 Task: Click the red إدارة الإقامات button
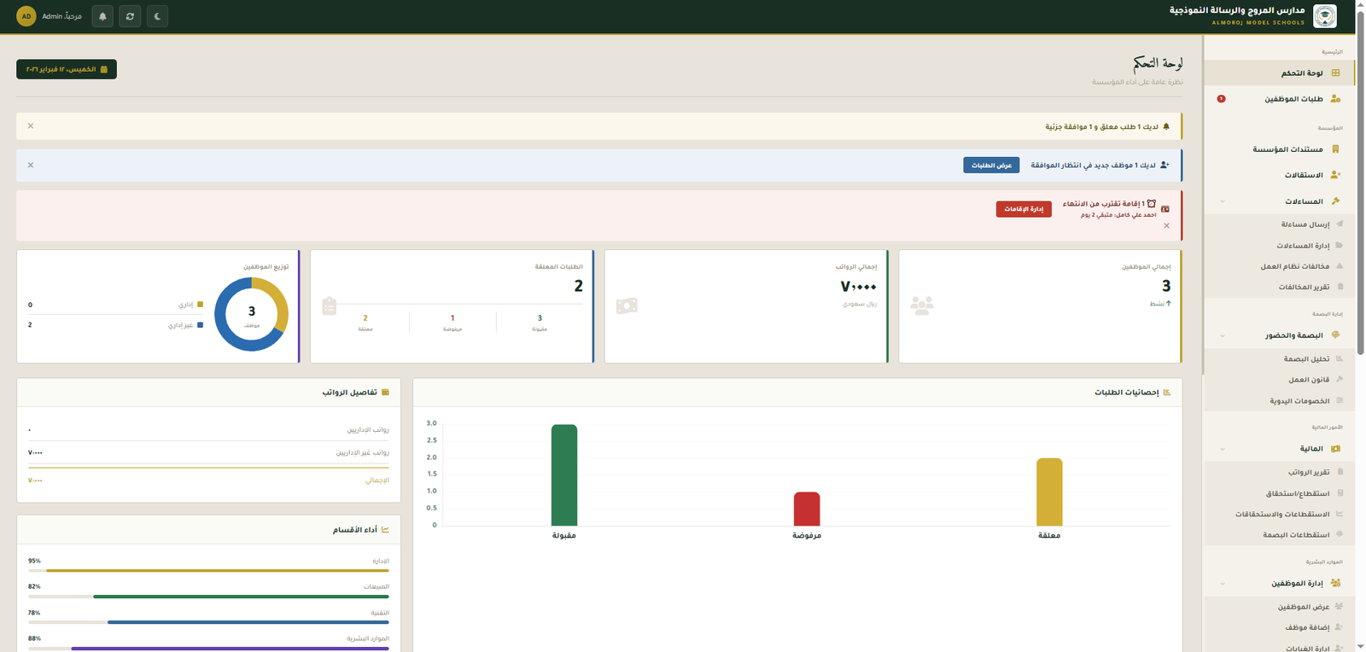(x=1024, y=209)
